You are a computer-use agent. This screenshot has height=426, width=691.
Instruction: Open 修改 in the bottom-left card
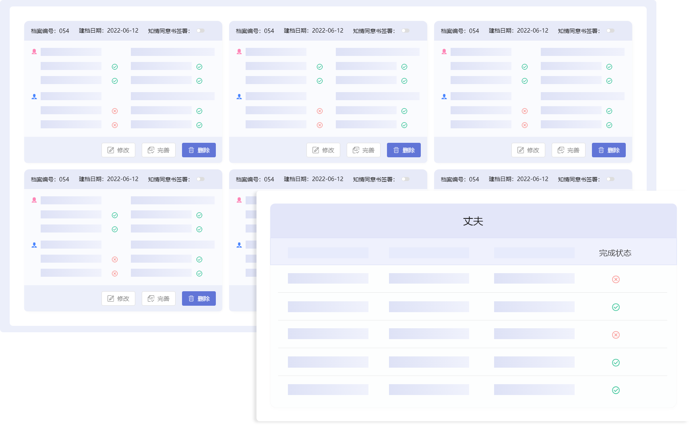pyautogui.click(x=118, y=298)
